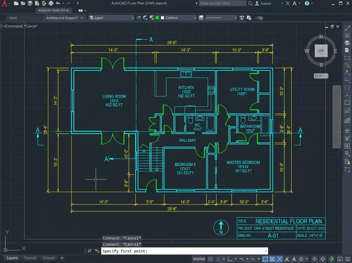Switch to the Hant file tab
Image resolution: width=352 pixels, height=263 pixels.
coord(13,18)
